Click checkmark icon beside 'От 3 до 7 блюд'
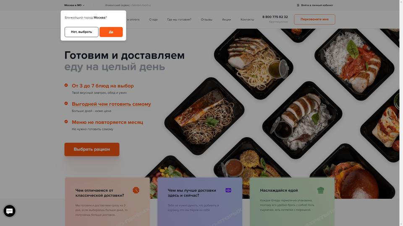Image resolution: width=403 pixels, height=226 pixels. tap(66, 85)
